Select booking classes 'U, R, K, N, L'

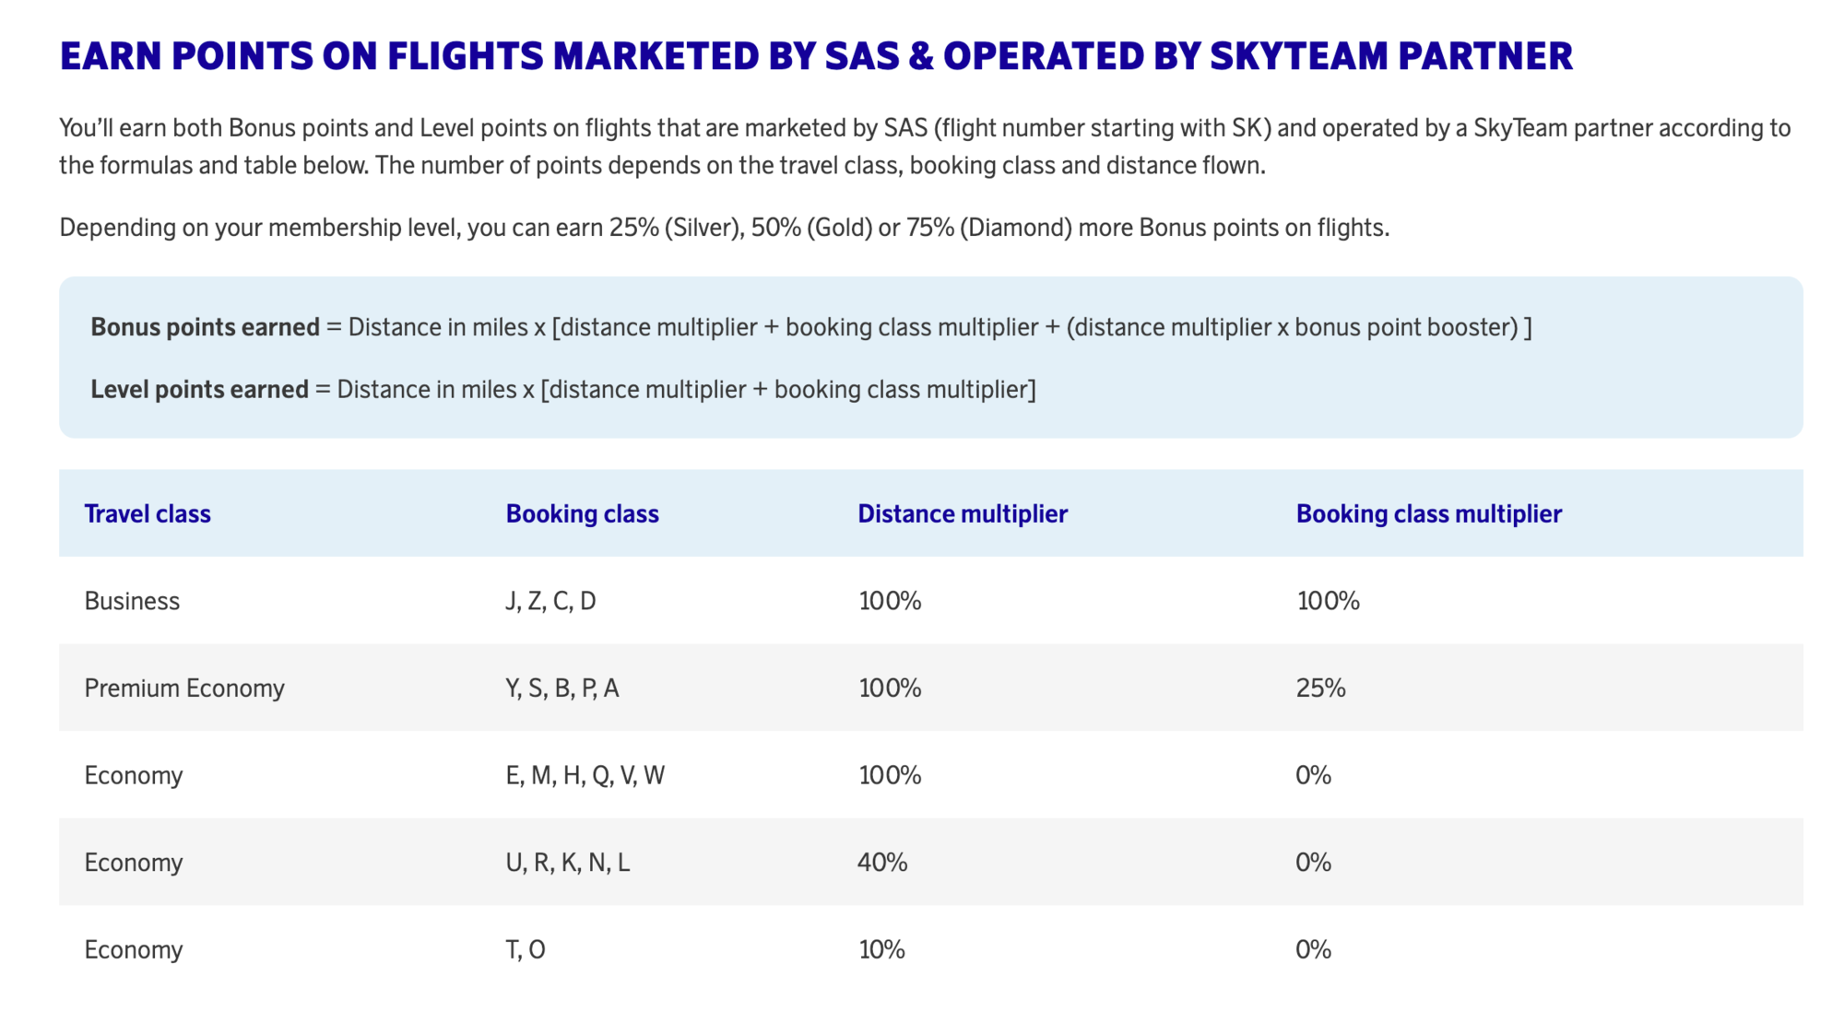click(567, 862)
